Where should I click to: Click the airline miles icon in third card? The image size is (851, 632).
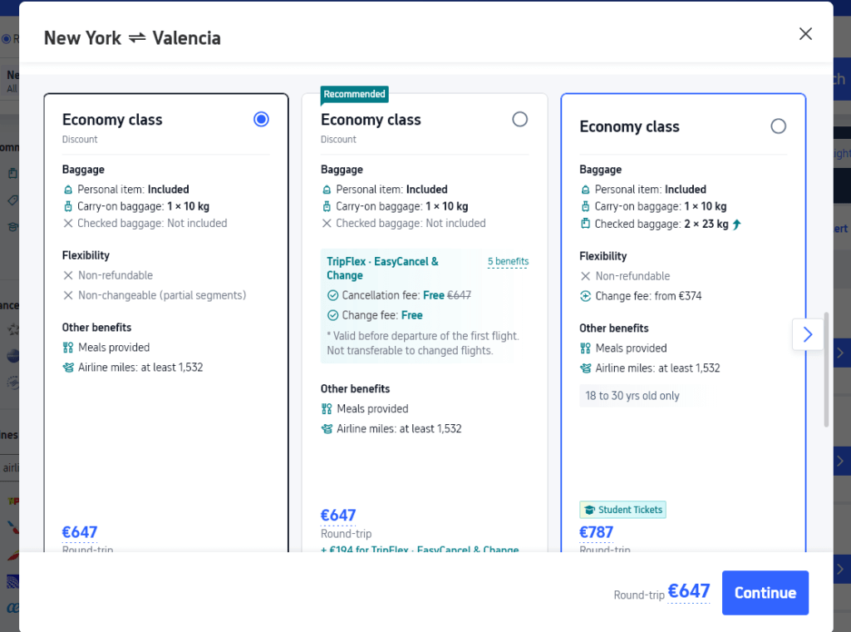[x=585, y=368]
